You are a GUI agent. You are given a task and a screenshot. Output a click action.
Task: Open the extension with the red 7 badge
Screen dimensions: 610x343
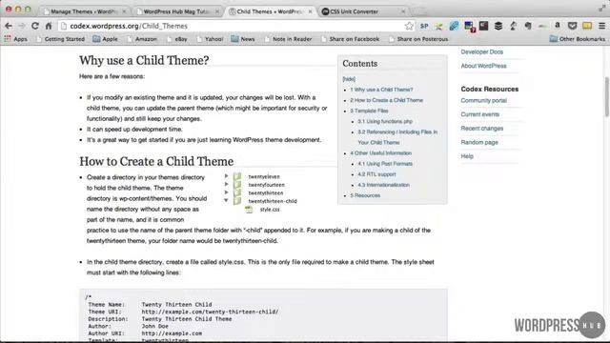470,27
